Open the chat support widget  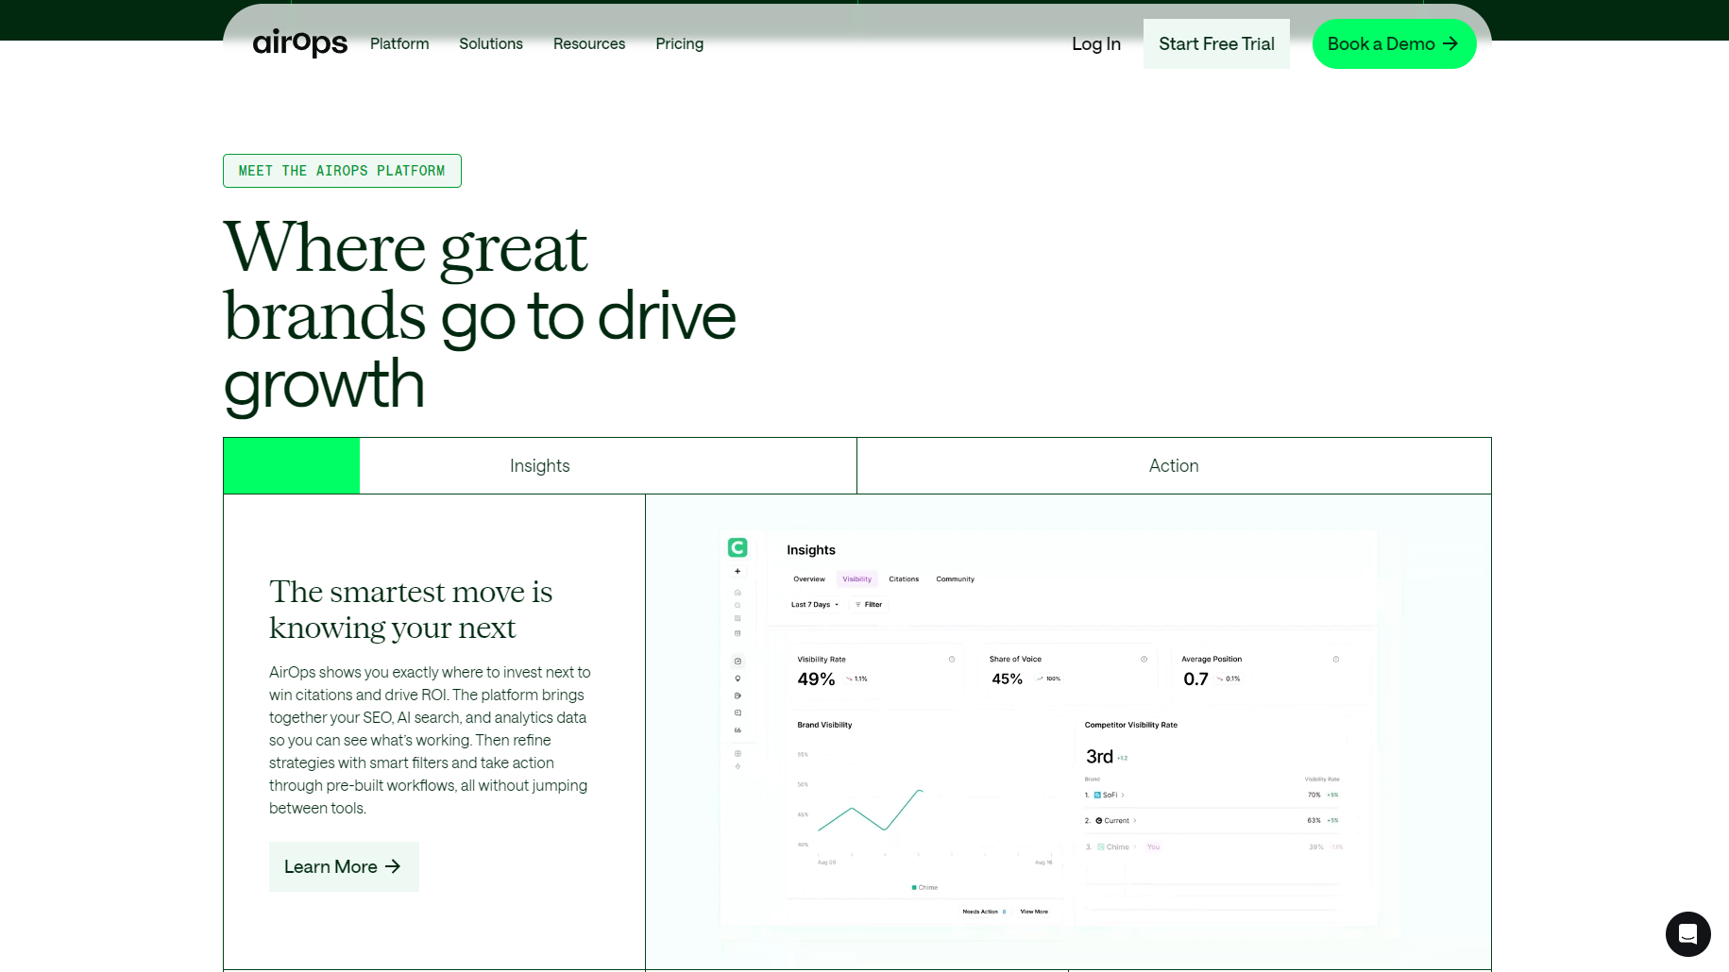(1687, 934)
